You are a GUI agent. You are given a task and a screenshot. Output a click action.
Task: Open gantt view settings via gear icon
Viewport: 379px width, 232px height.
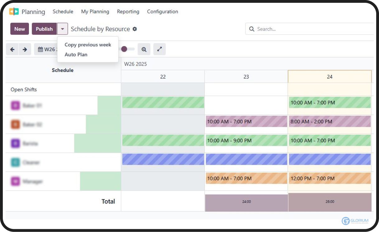(x=135, y=29)
